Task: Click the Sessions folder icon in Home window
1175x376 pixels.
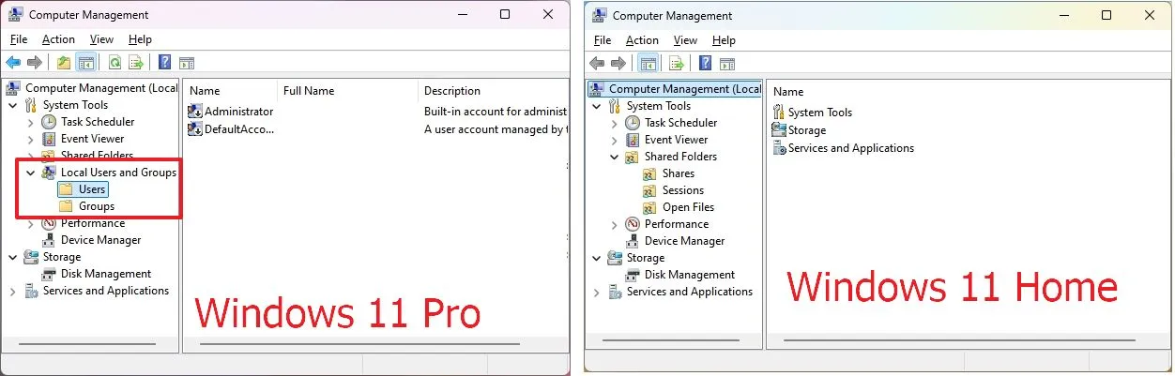Action: click(650, 190)
